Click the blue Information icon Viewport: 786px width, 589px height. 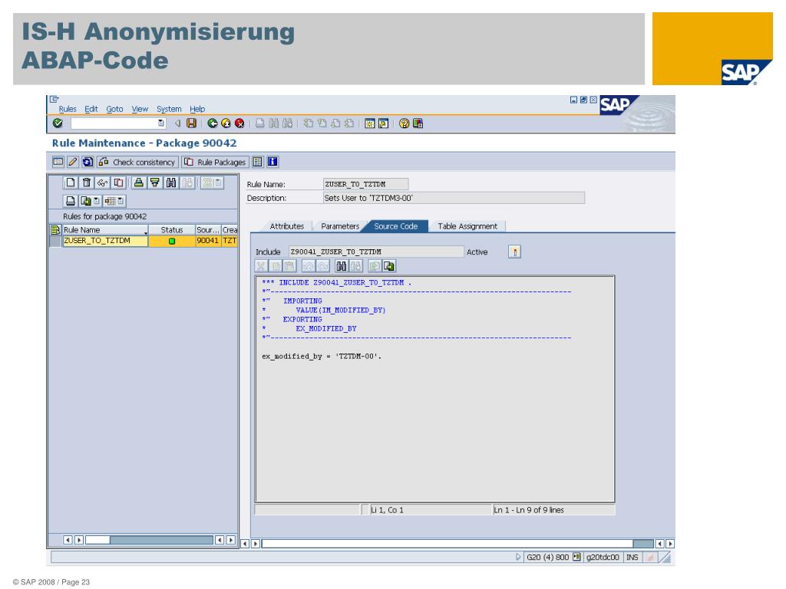click(272, 162)
